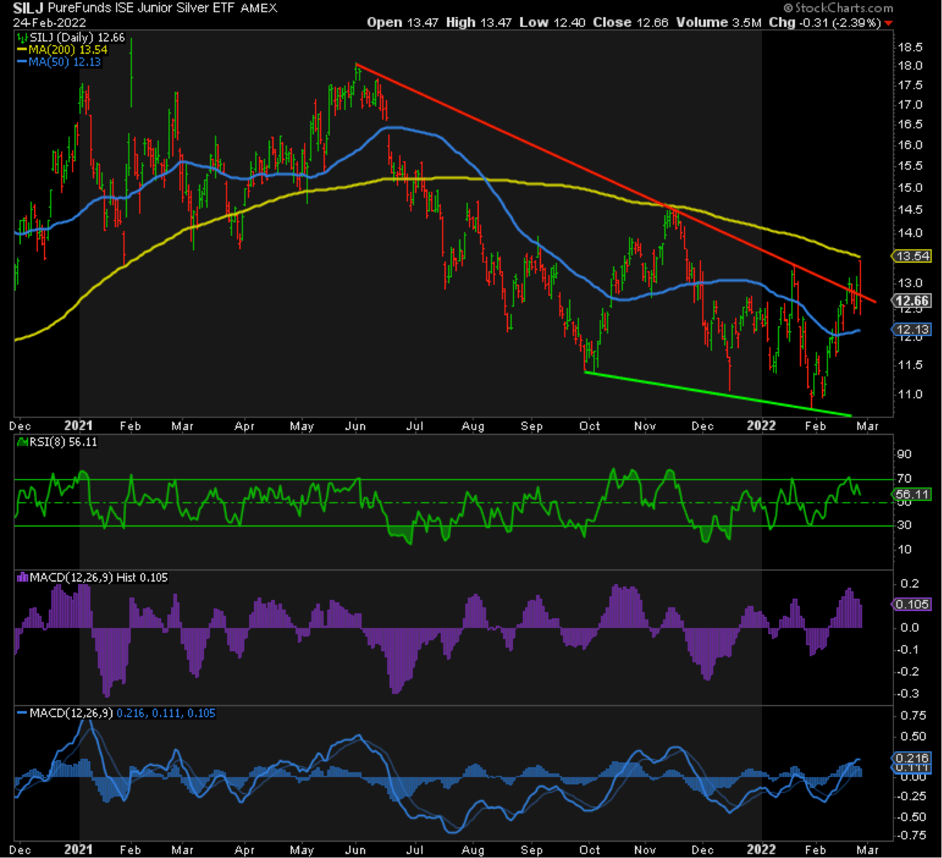The height and width of the screenshot is (858, 942).
Task: Click the Low 12.40 value
Action: pos(553,22)
